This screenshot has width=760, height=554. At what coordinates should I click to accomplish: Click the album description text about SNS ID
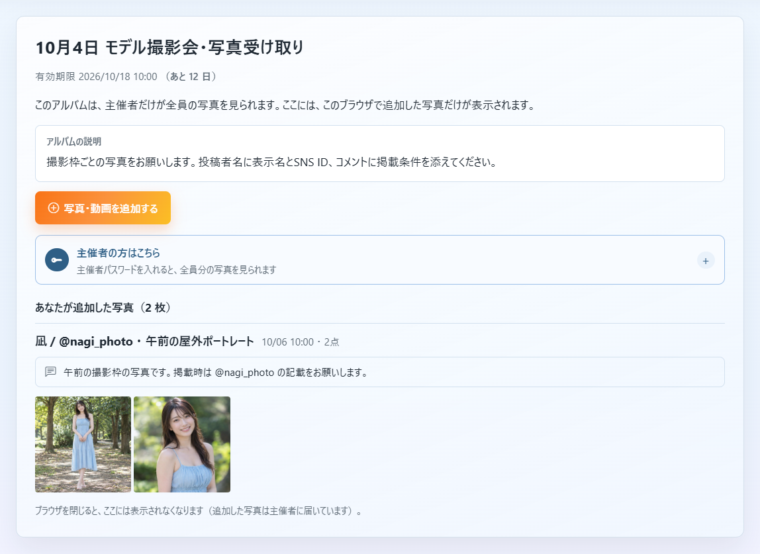271,162
